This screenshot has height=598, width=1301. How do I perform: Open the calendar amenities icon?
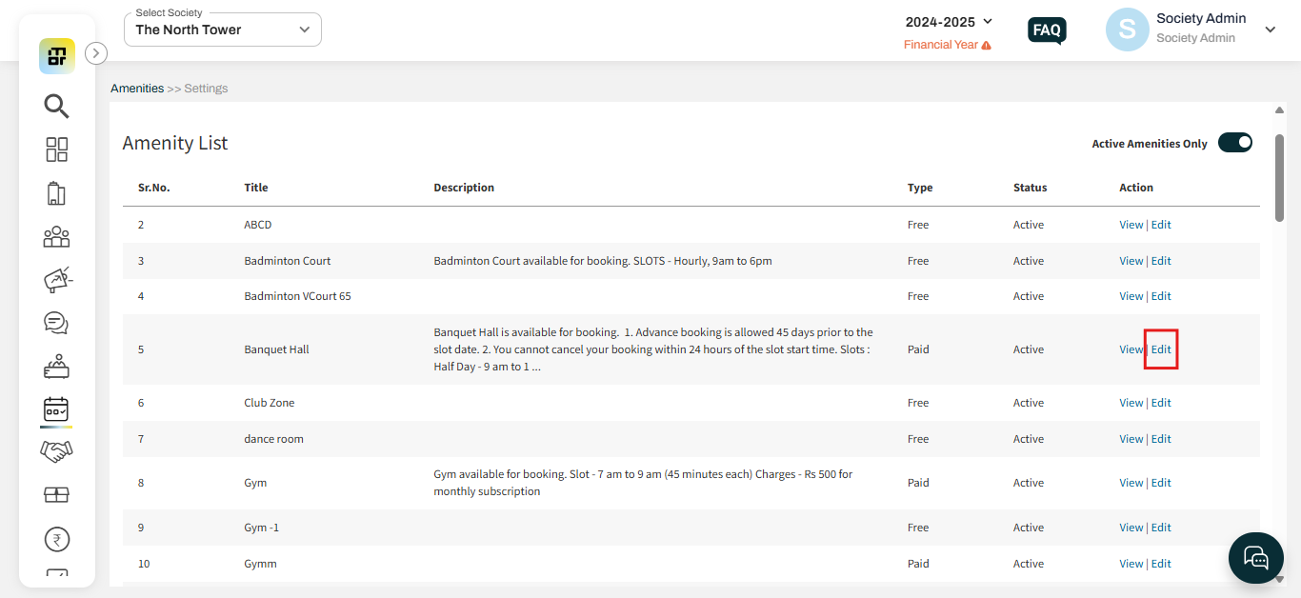(x=57, y=409)
